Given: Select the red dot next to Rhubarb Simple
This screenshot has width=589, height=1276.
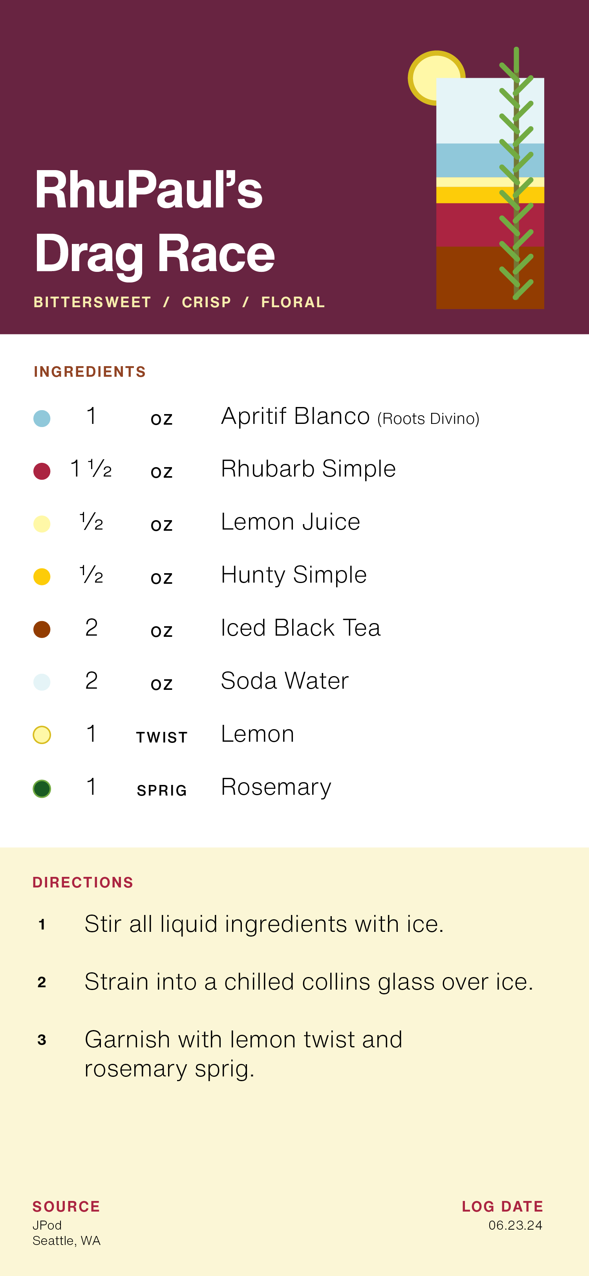Looking at the screenshot, I should point(42,471).
